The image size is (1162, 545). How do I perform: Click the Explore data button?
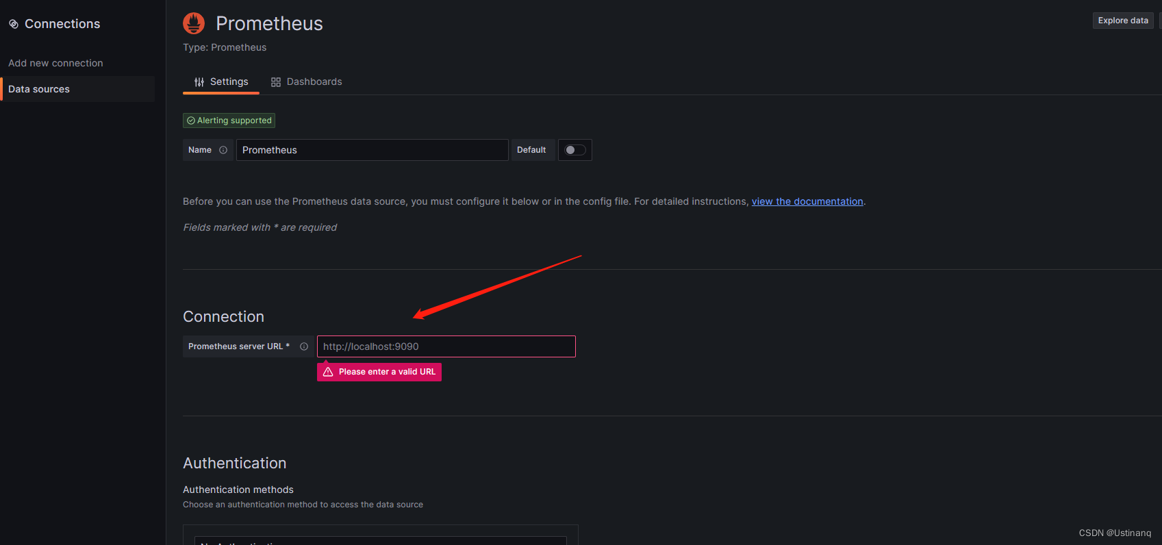pos(1123,21)
